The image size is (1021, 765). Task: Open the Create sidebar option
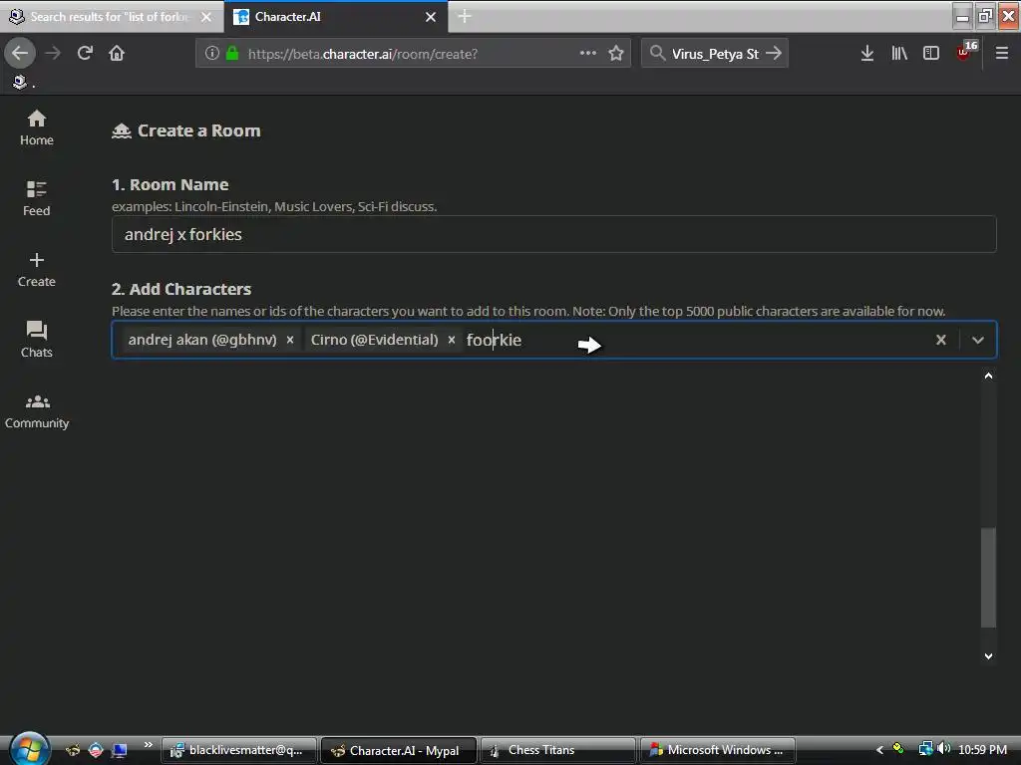pos(37,269)
